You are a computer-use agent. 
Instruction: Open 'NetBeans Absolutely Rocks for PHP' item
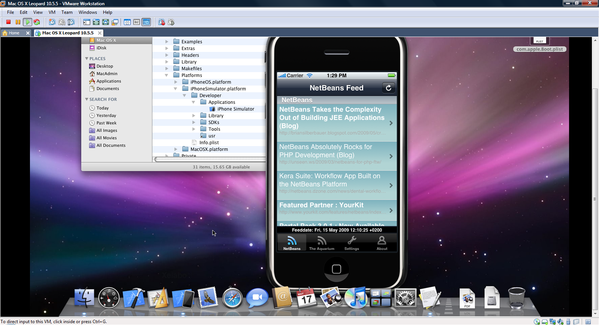[x=337, y=156]
